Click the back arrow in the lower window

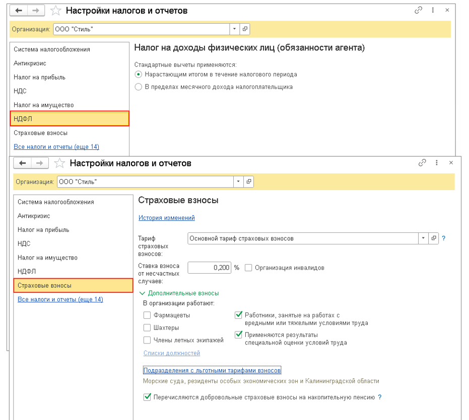23,163
